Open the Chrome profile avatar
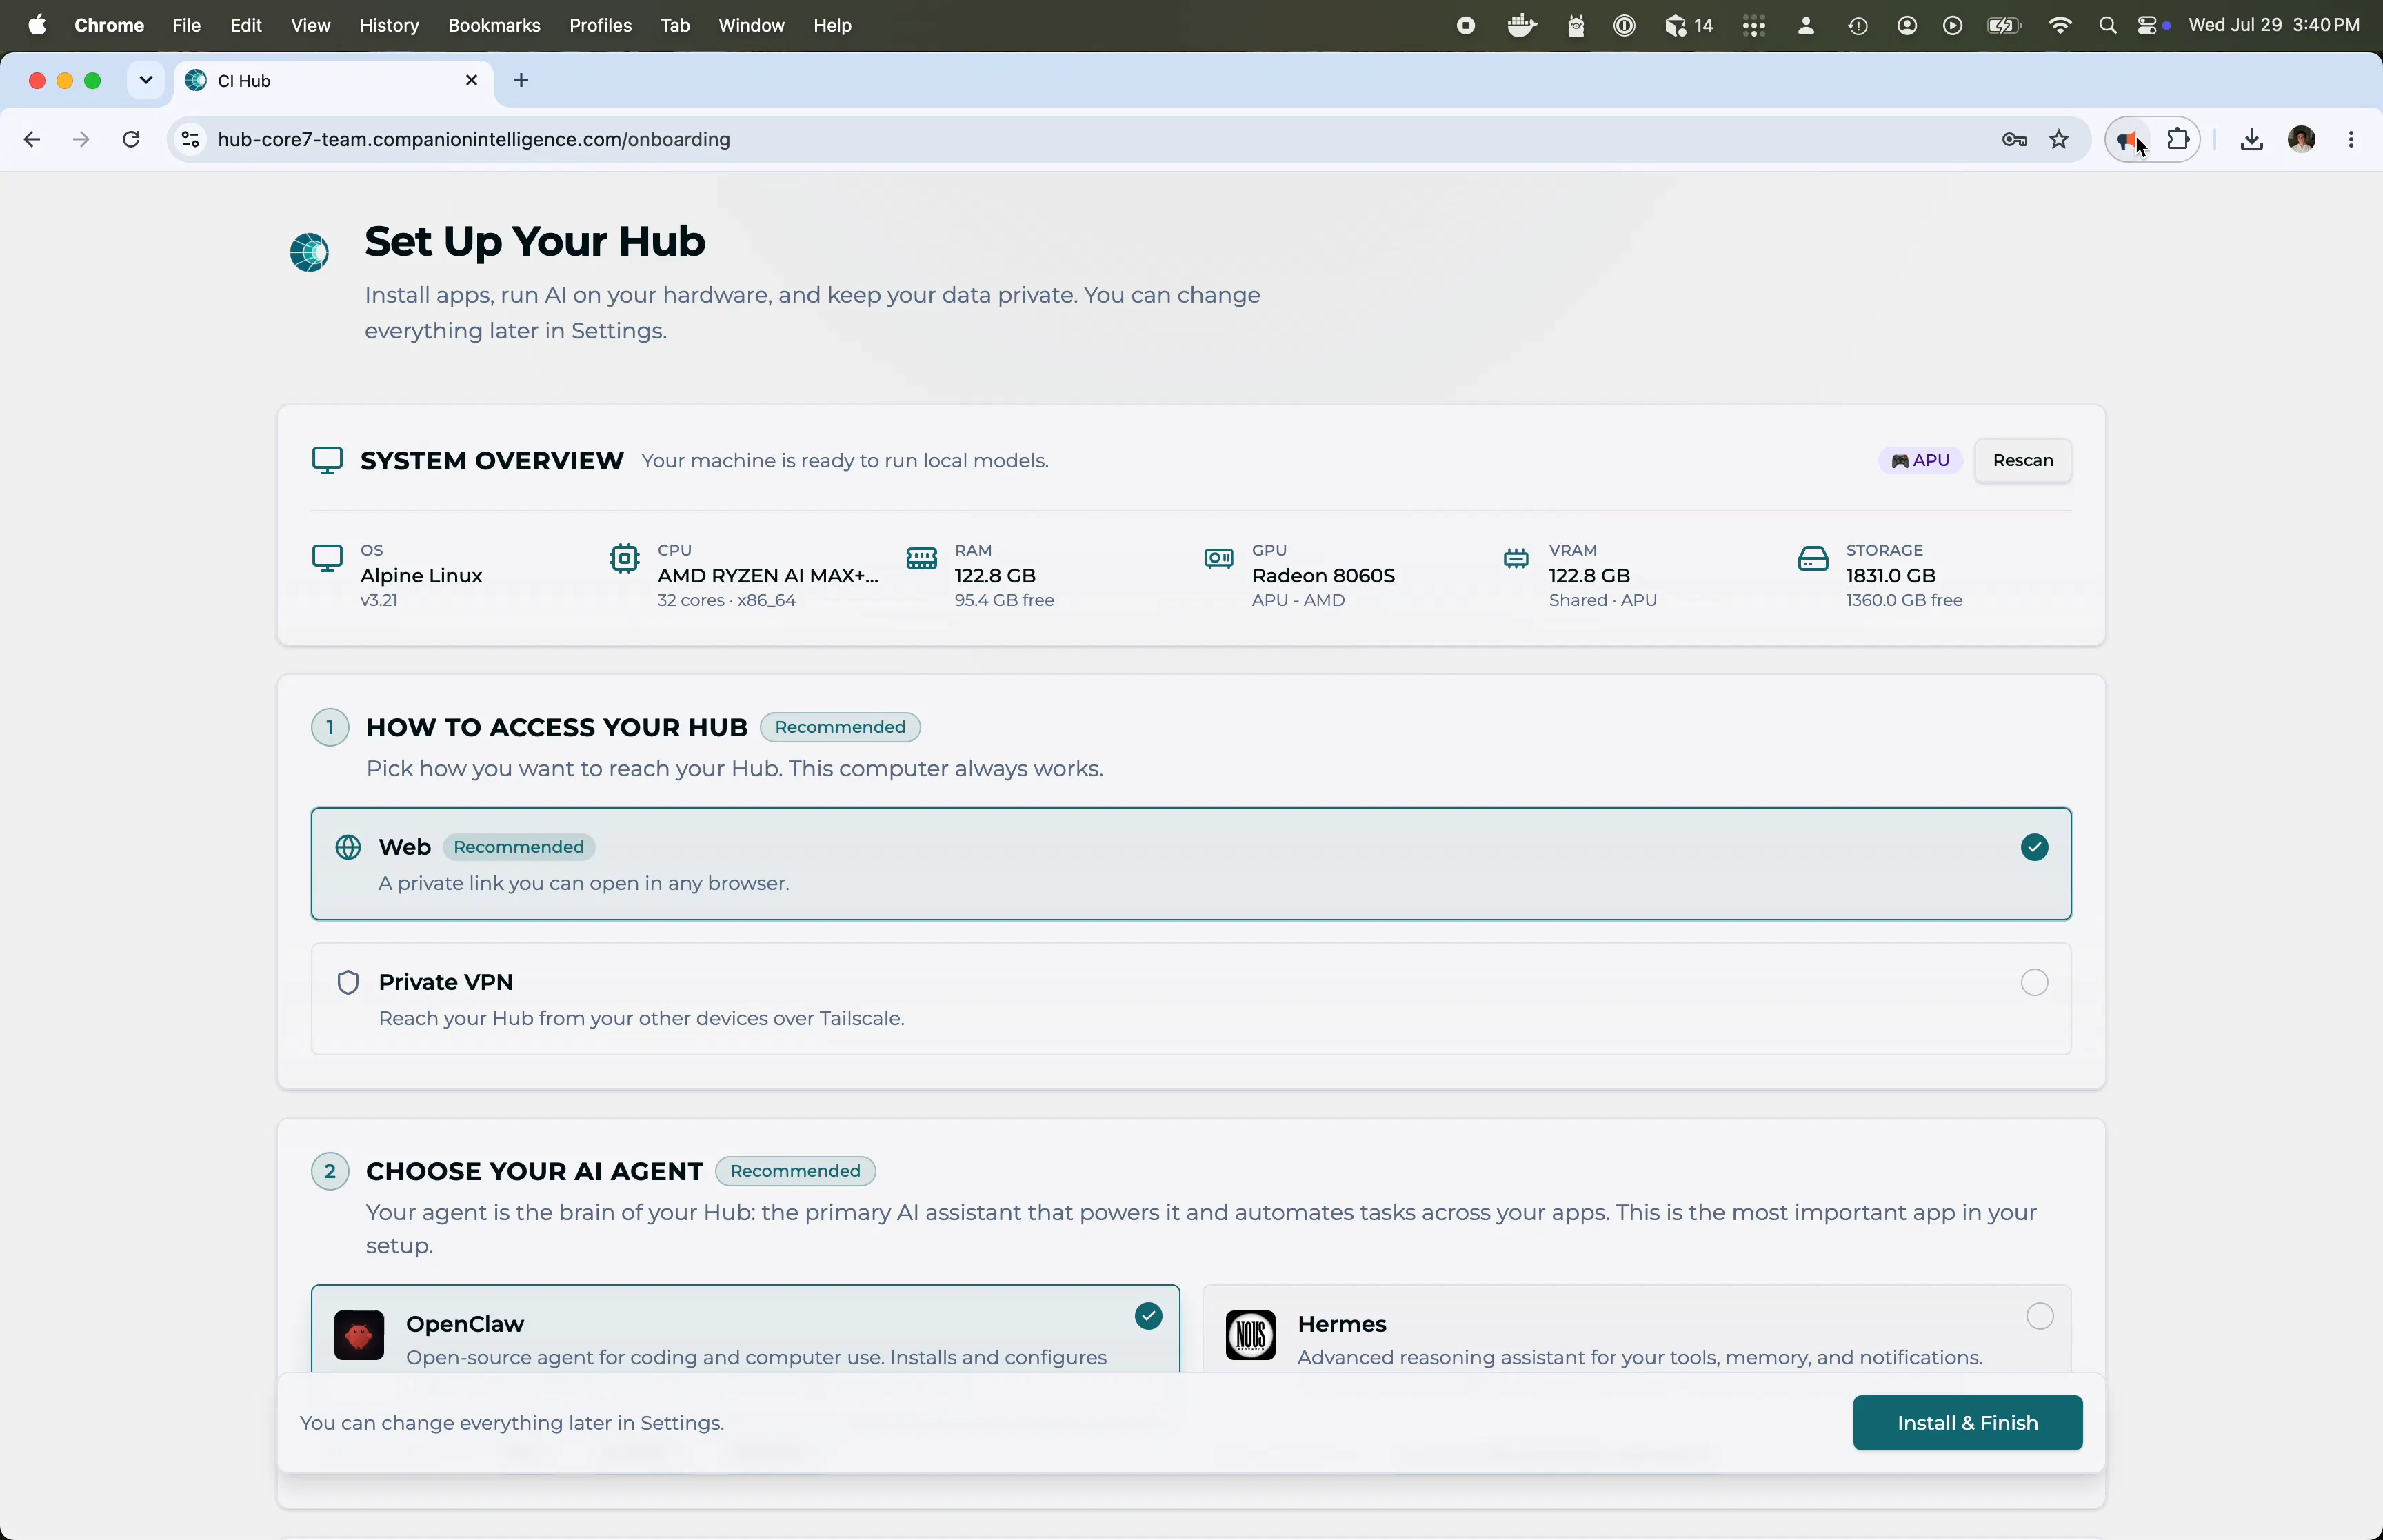The image size is (2383, 1540). (x=2301, y=139)
